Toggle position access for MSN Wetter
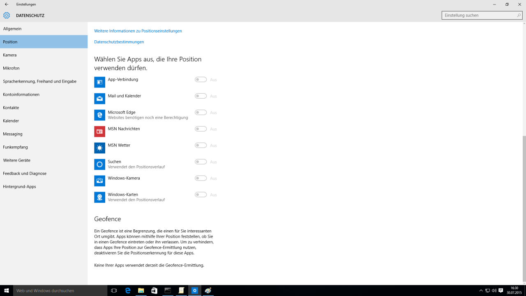526x296 pixels. click(201, 146)
